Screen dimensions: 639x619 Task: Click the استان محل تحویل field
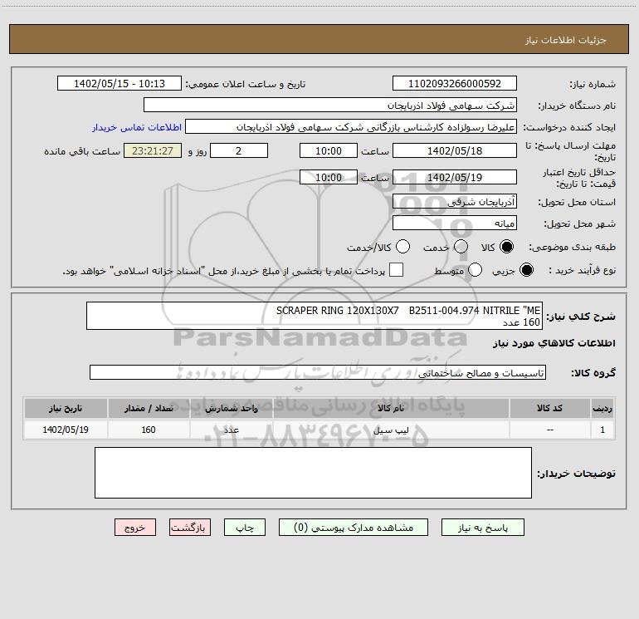tap(455, 201)
